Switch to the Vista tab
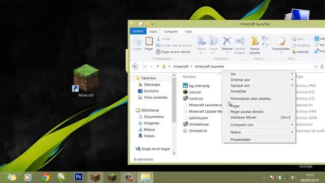The image size is (325, 183). [x=188, y=32]
